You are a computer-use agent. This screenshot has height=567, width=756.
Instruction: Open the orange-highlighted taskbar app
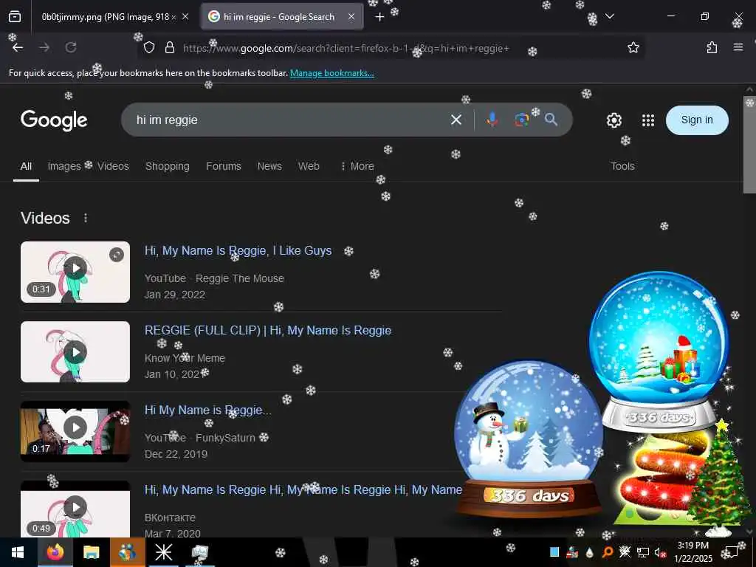tap(127, 552)
